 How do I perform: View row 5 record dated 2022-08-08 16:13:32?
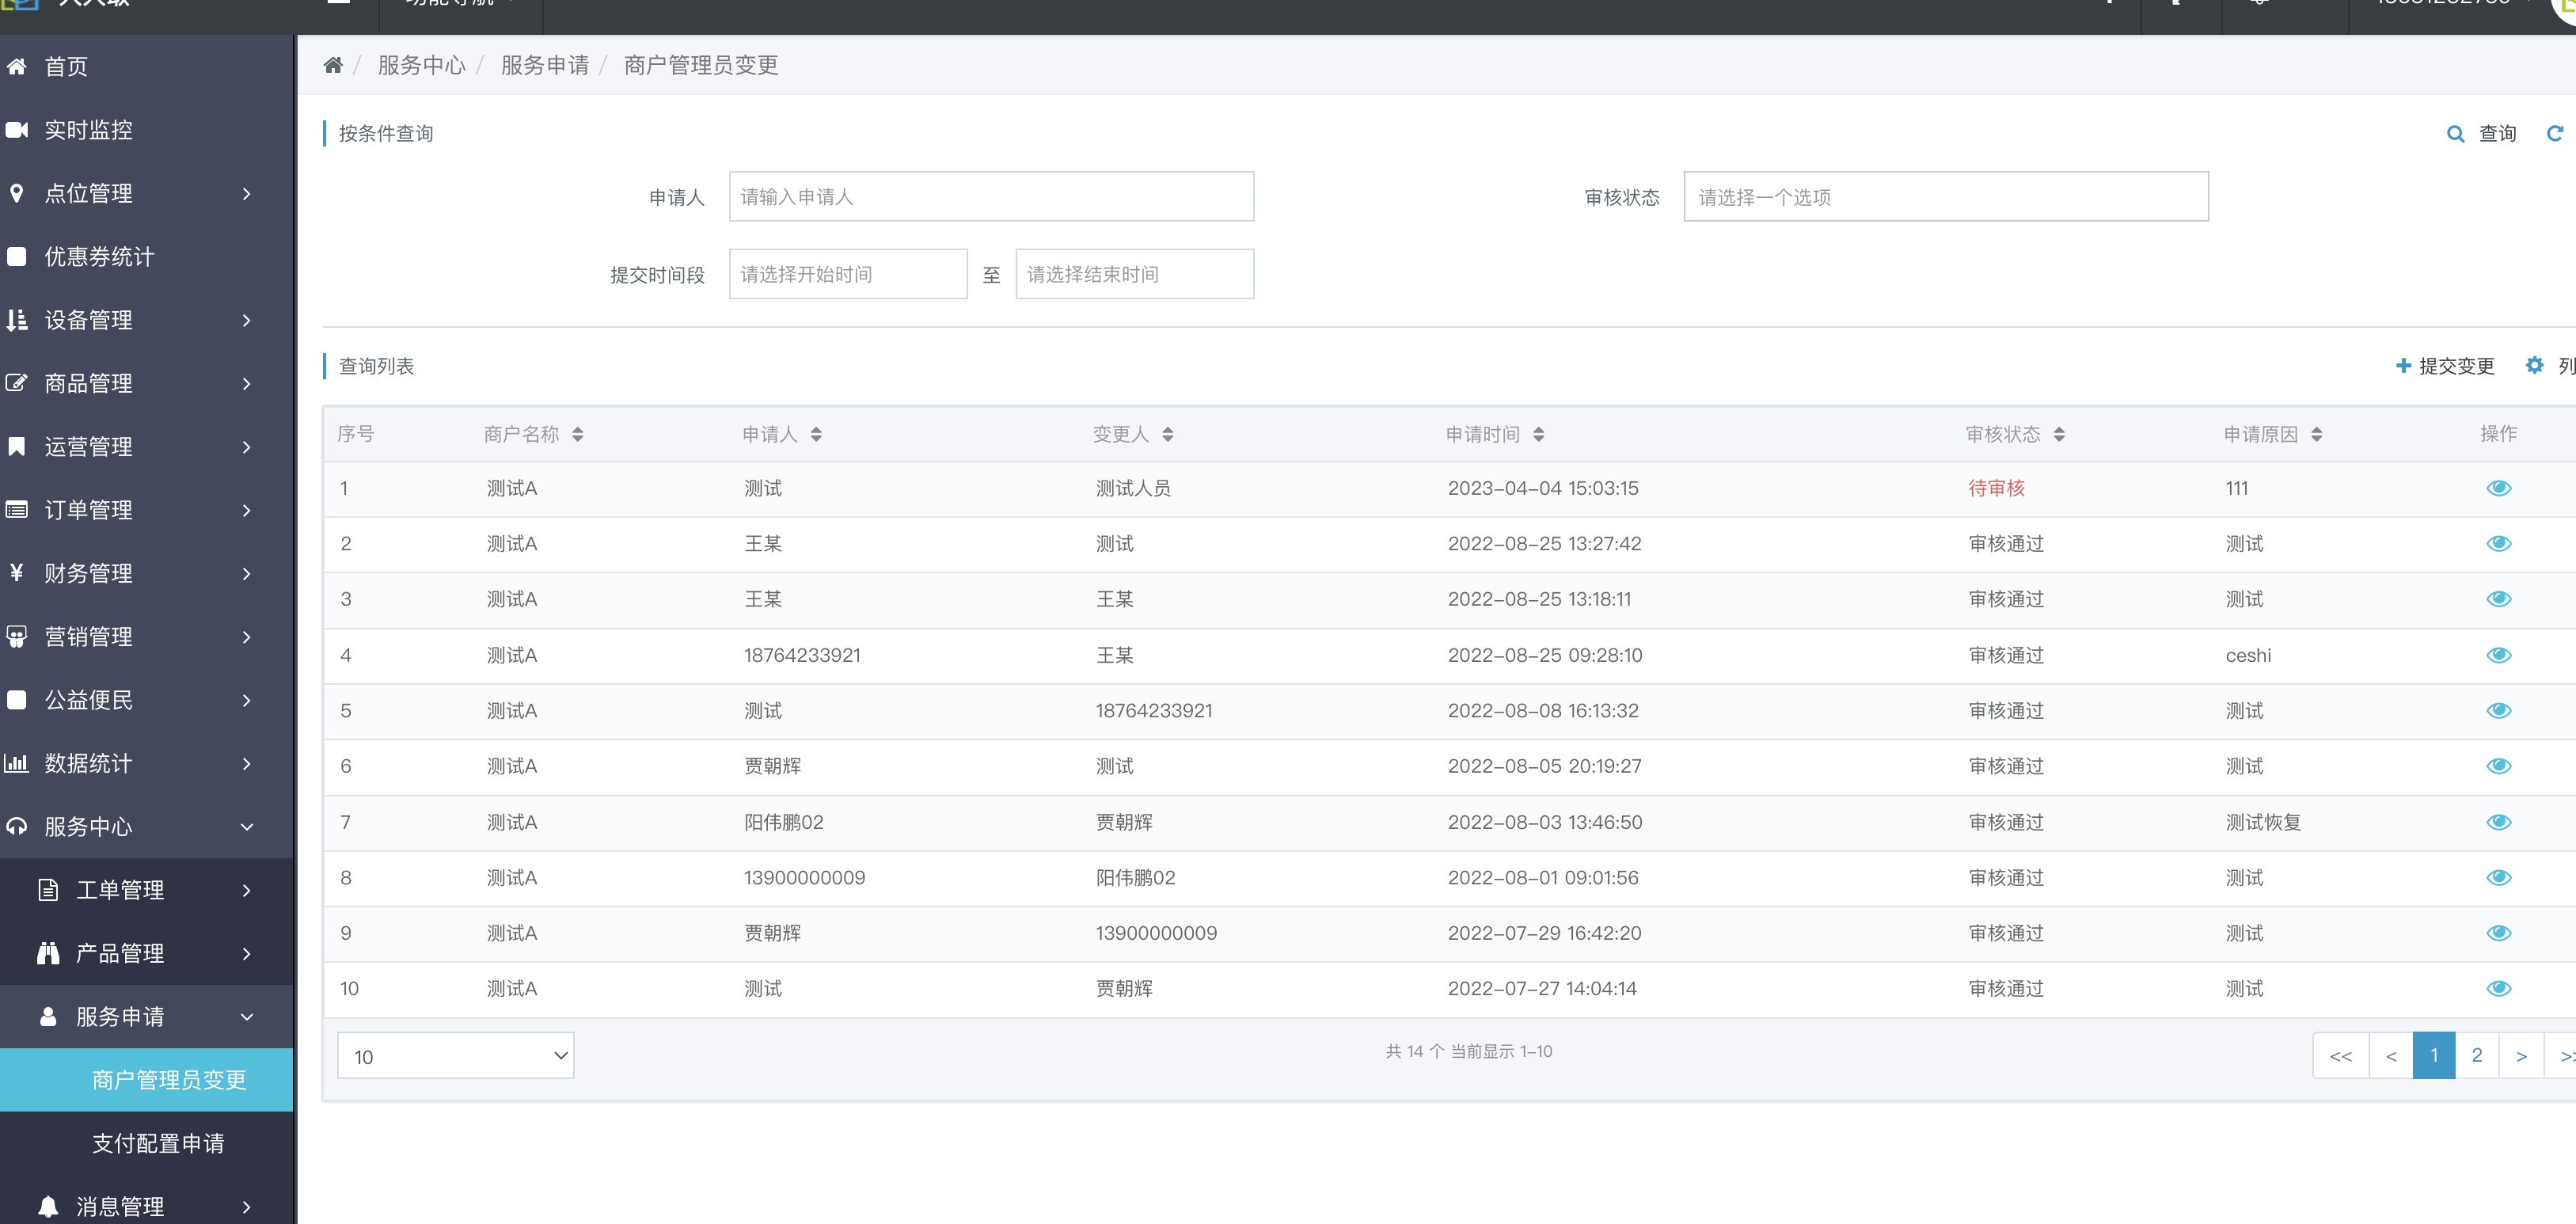click(x=2498, y=711)
